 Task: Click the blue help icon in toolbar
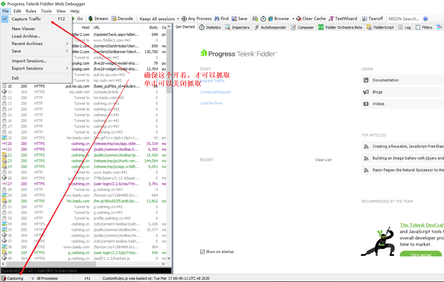tap(425, 19)
